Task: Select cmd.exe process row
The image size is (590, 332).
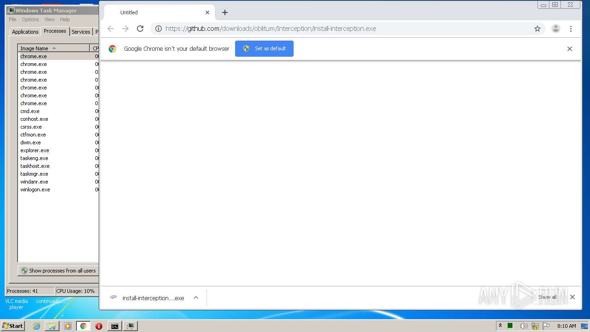Action: (58, 111)
